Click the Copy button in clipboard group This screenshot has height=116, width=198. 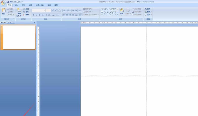point(10,12)
